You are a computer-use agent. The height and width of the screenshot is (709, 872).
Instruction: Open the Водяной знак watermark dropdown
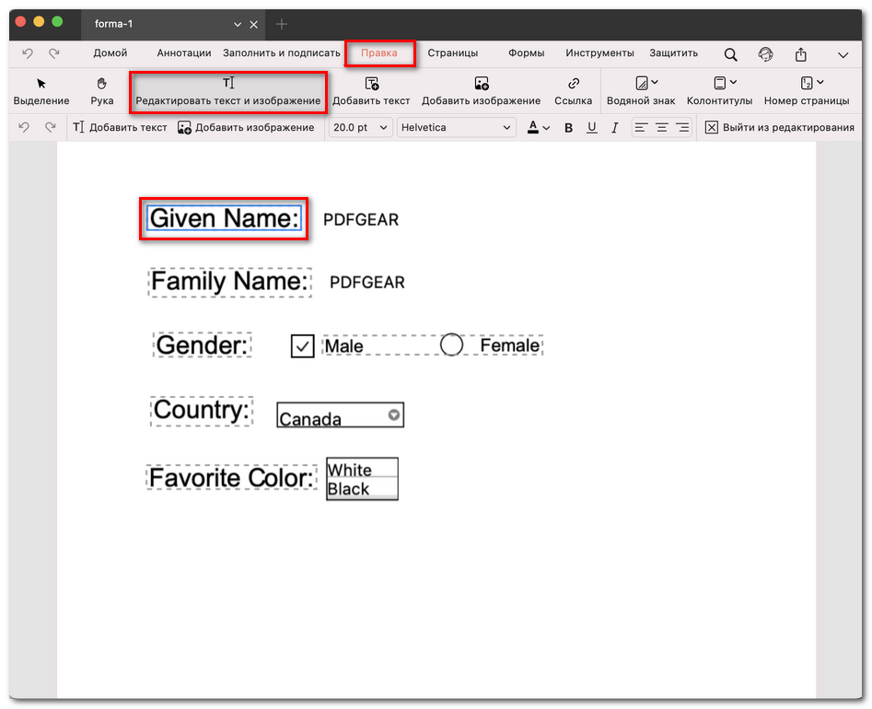641,91
